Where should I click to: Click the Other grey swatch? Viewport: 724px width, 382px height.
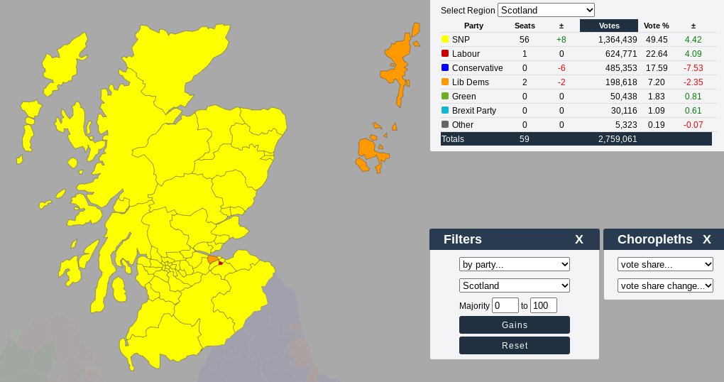(445, 125)
